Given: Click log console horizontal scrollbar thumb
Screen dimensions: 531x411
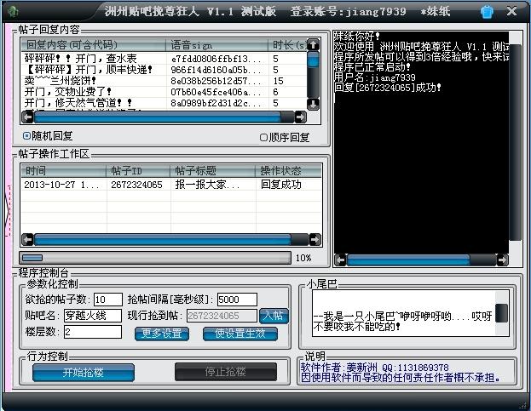Looking at the screenshot, I should [x=408, y=260].
